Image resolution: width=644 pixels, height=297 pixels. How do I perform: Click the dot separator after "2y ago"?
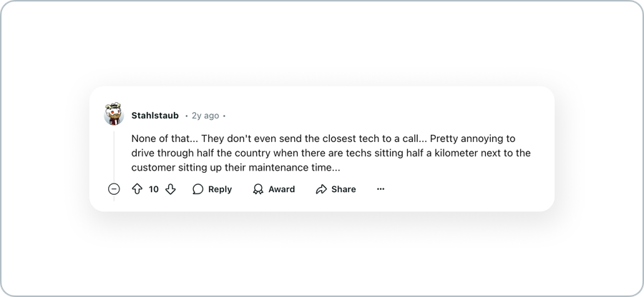tap(224, 116)
